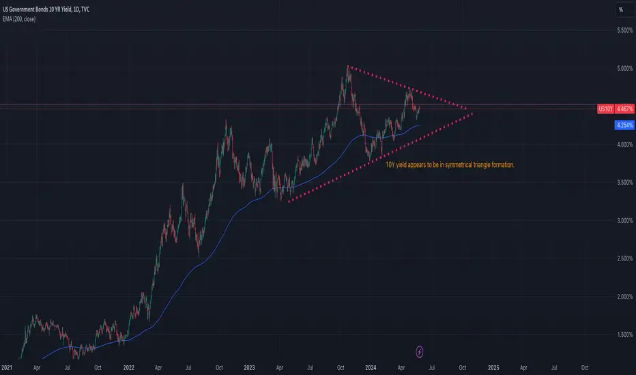Click the 5.000% price axis label
This screenshot has width=636, height=375.
click(624, 68)
